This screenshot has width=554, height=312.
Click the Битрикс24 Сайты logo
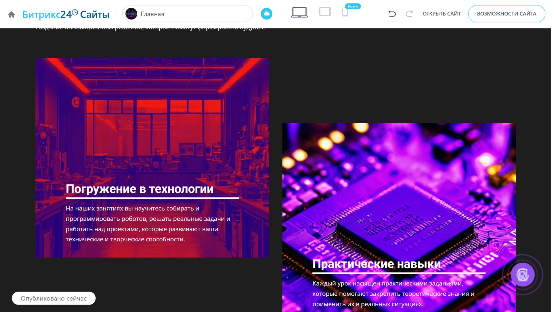coord(66,14)
